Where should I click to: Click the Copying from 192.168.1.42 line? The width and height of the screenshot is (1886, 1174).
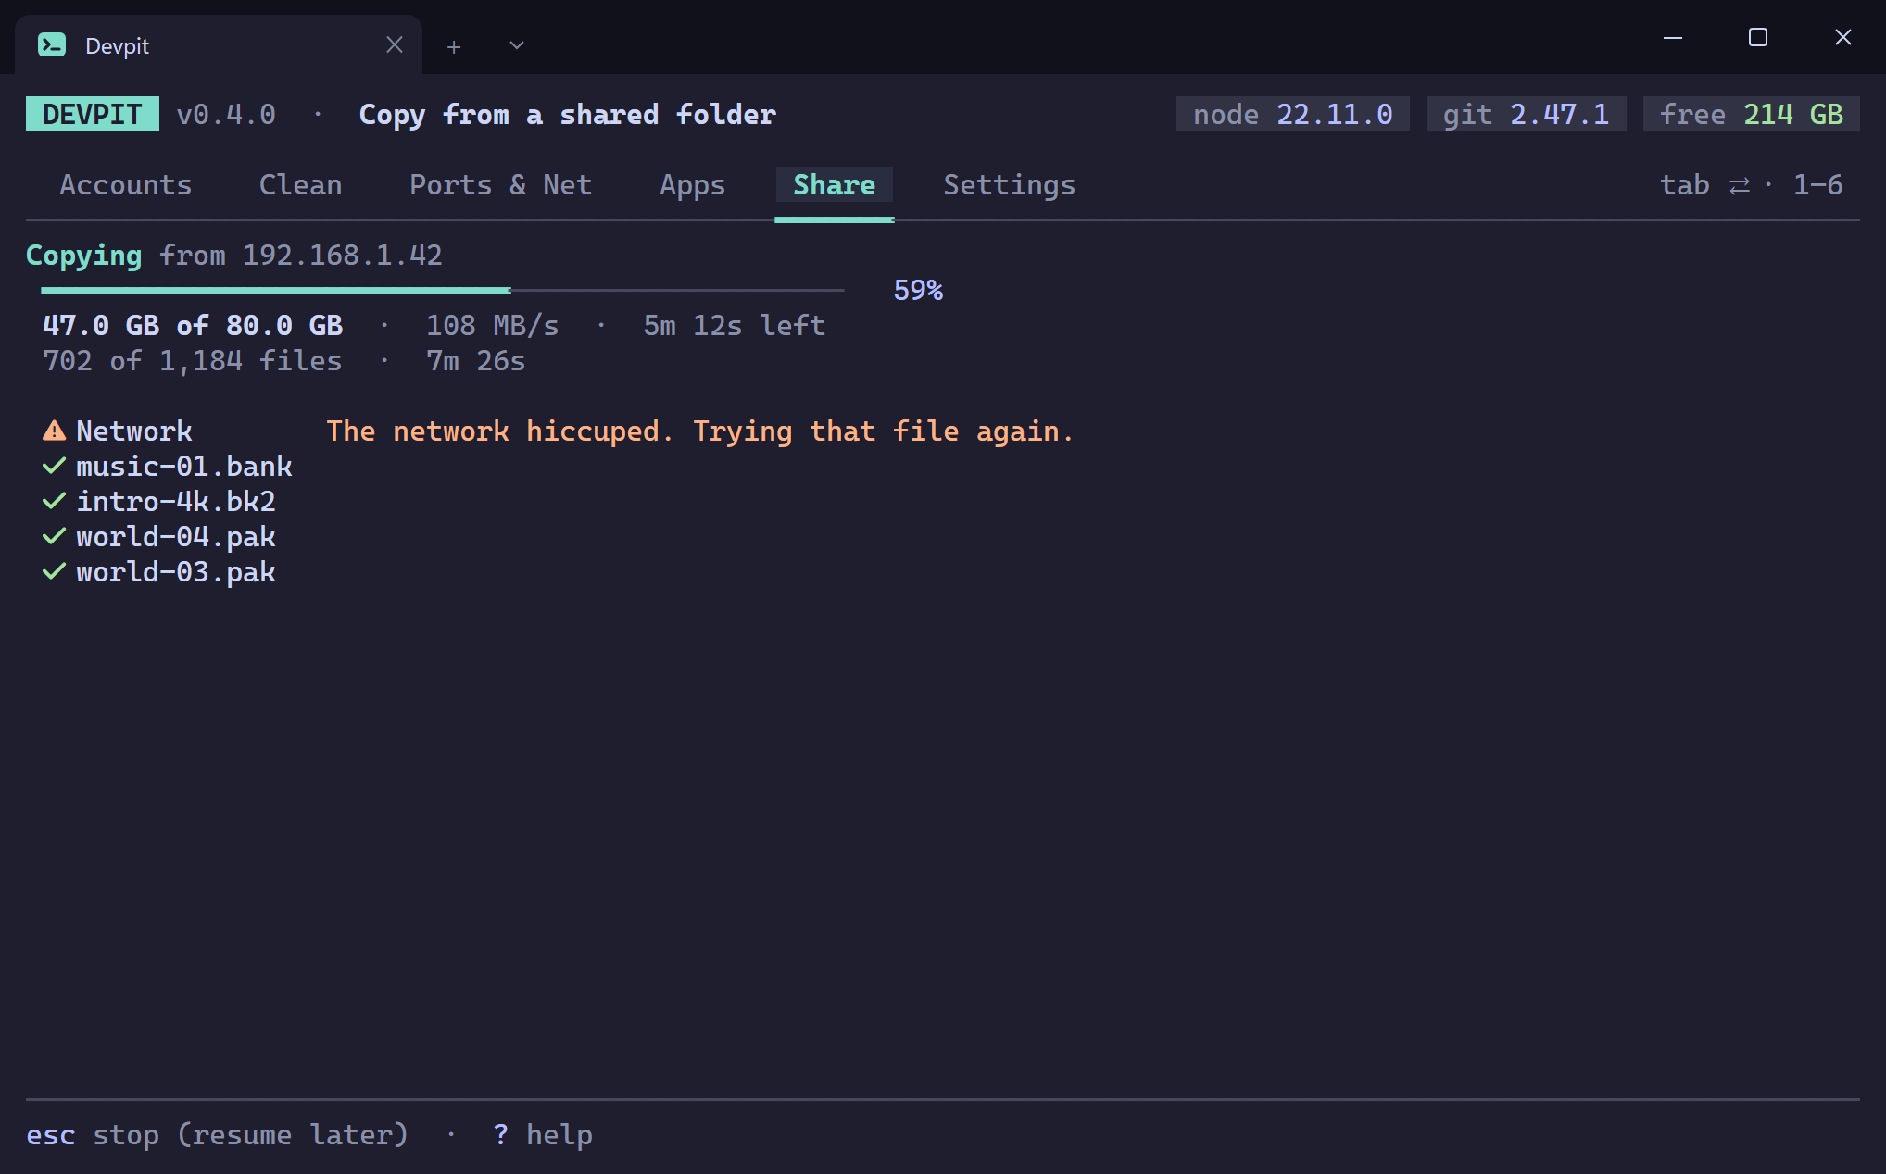tap(234, 255)
